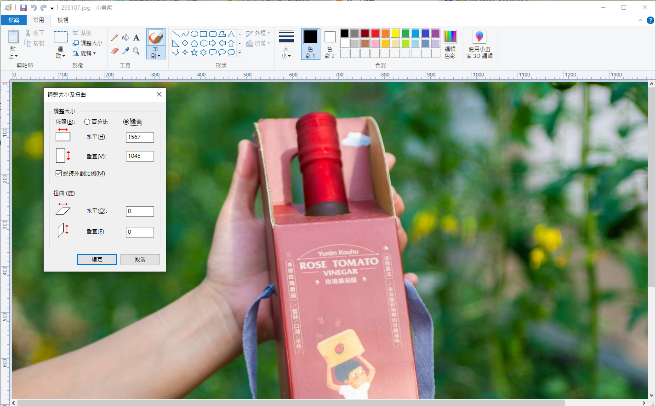Select the right arrow shape
The width and height of the screenshot is (656, 406).
tap(212, 43)
